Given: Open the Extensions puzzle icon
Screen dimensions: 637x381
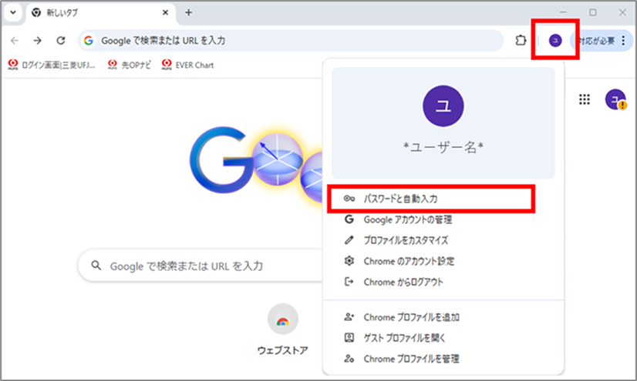Looking at the screenshot, I should (521, 40).
